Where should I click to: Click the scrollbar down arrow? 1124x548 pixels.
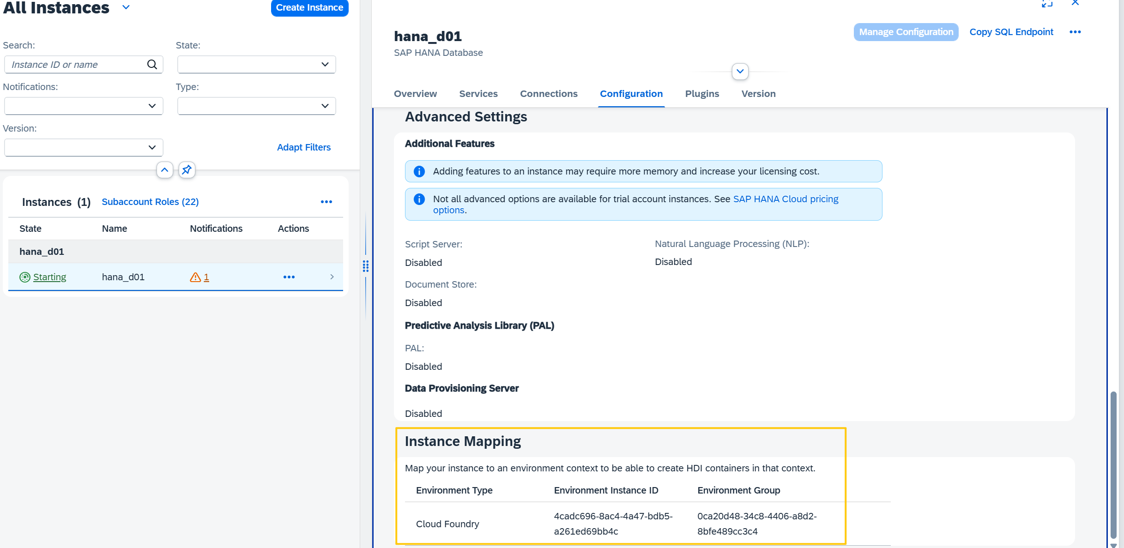pyautogui.click(x=1113, y=545)
